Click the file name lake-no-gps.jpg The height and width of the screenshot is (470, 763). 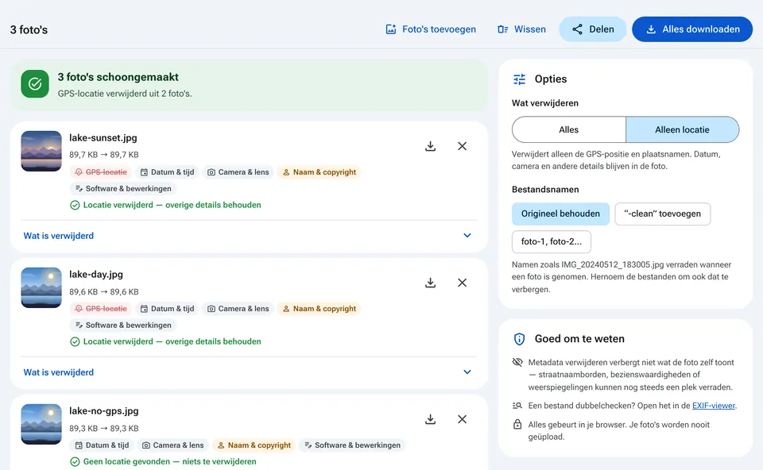click(103, 411)
